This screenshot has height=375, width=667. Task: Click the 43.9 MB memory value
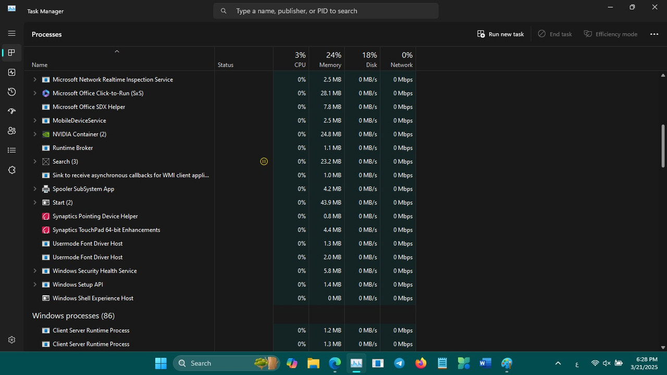point(331,203)
